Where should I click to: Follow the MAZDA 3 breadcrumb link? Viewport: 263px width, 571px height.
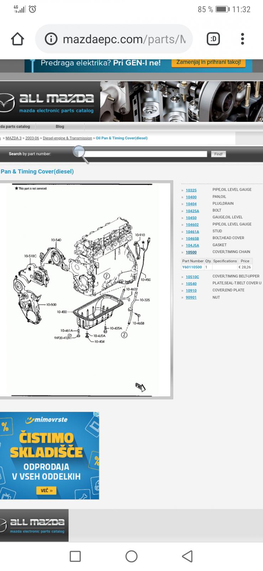[14, 138]
